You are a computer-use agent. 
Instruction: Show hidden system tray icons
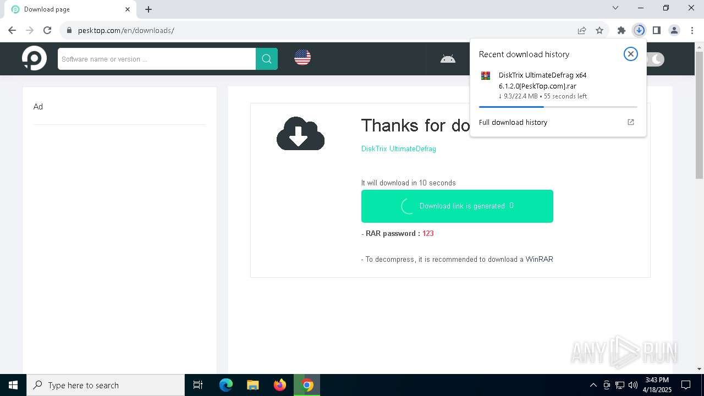[x=593, y=385]
